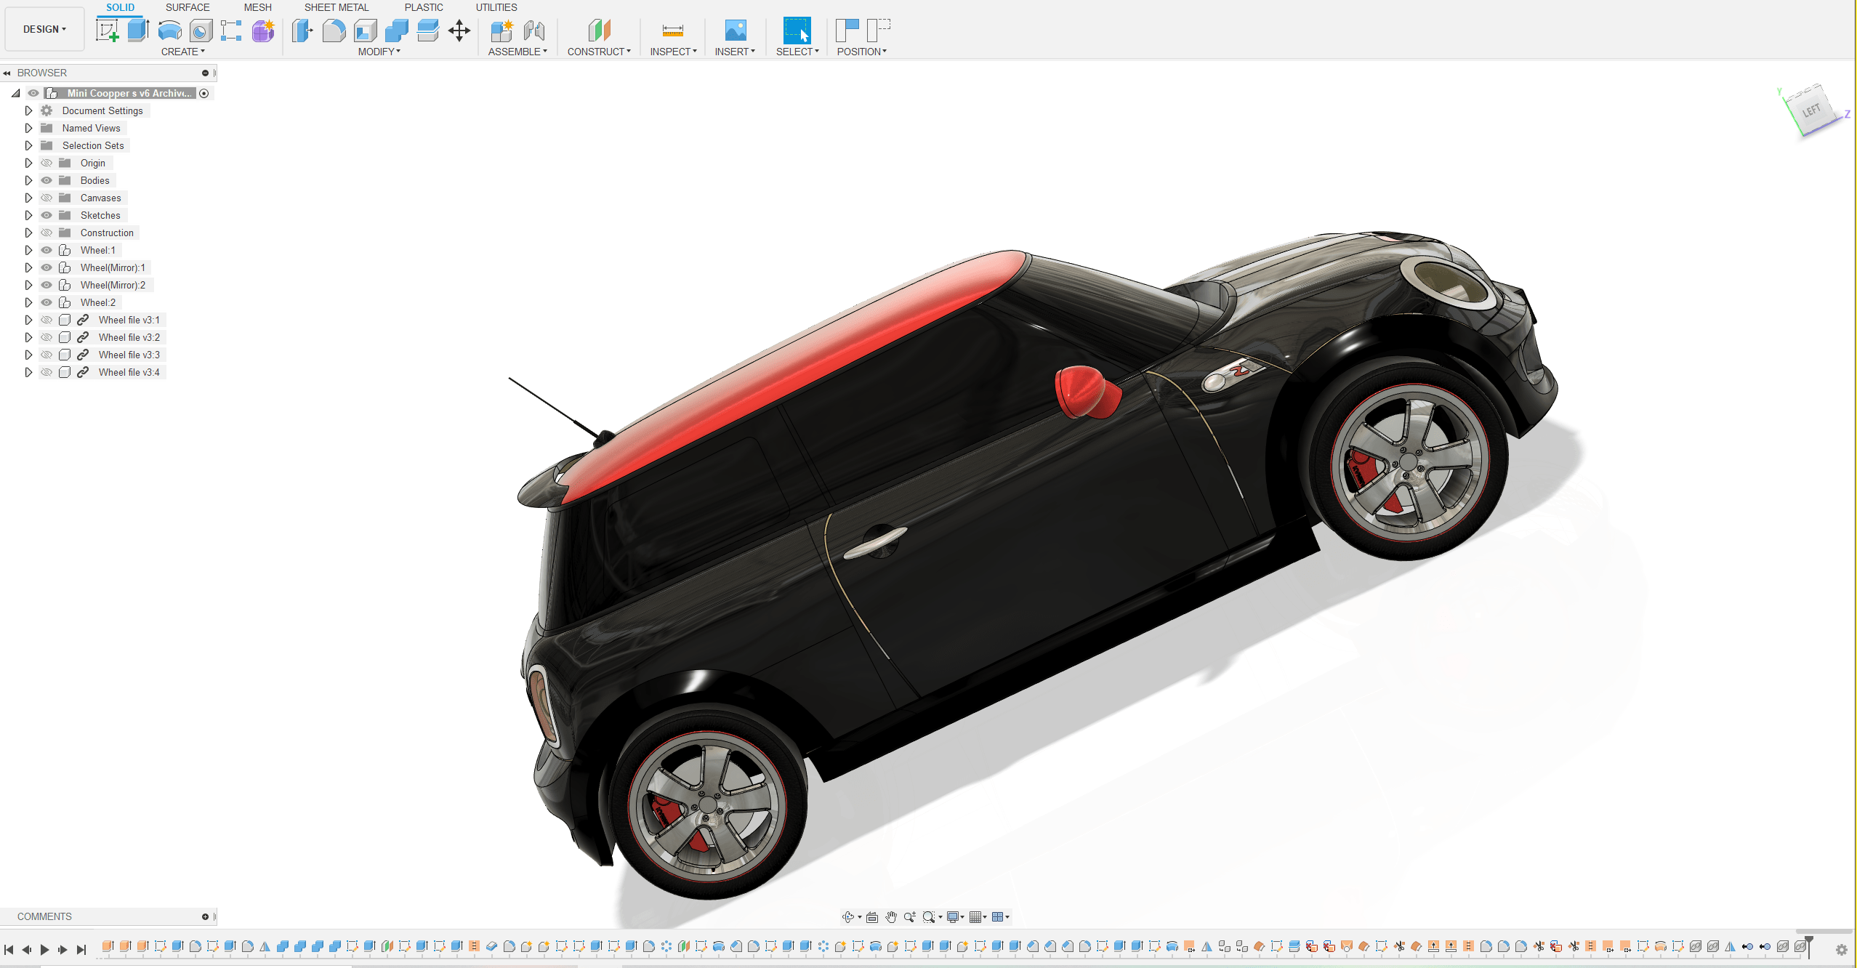Toggle visibility of Construction folder
Viewport: 1857px width, 968px height.
pos(47,233)
